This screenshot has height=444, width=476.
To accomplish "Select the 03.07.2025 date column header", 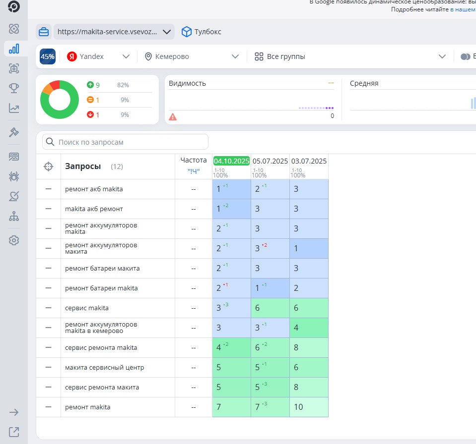I will pos(309,161).
